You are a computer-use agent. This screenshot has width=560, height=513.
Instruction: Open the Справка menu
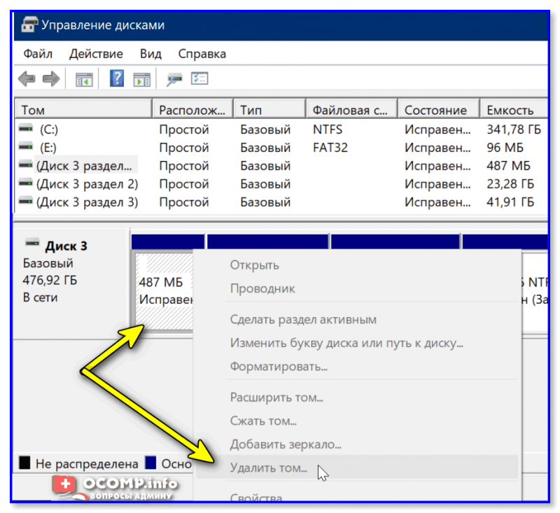[x=202, y=54]
